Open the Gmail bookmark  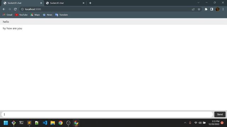click(x=7, y=15)
